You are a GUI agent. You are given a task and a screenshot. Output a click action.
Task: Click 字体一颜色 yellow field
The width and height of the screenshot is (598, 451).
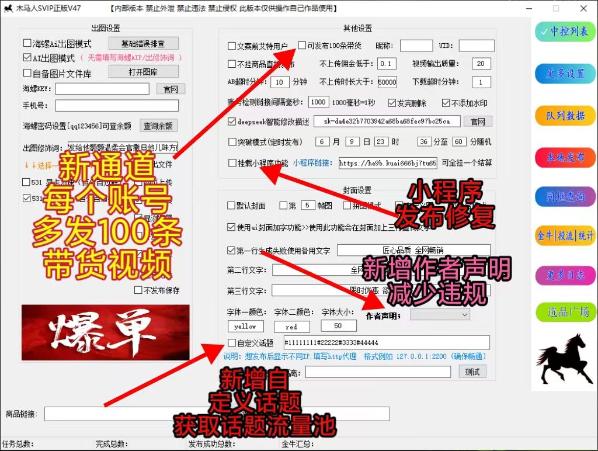tap(246, 326)
